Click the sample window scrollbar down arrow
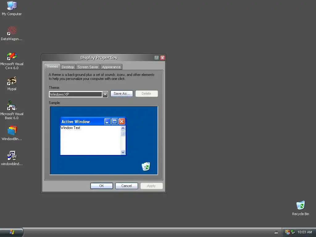Viewport: 316px width, 237px height. click(123, 152)
